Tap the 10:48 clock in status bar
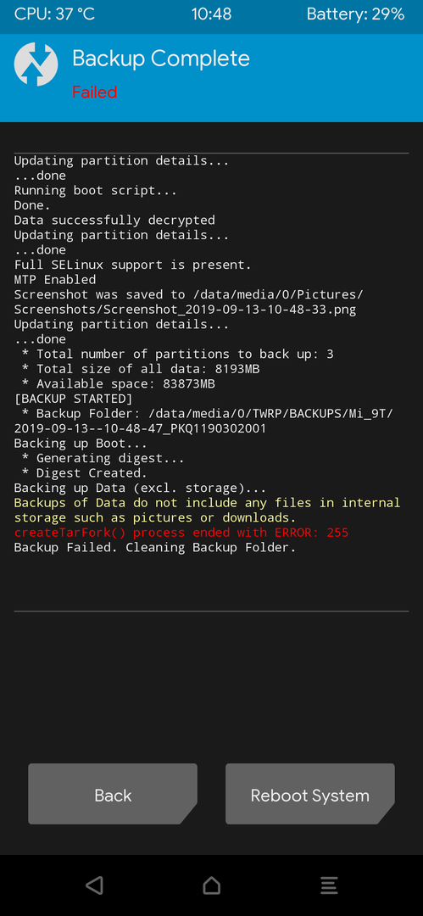Viewport: 423px width, 916px height. pyautogui.click(x=212, y=14)
